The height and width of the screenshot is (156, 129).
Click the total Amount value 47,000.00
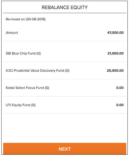(115, 33)
